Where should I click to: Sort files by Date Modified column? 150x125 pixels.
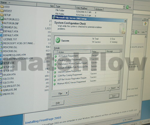(x=85, y=8)
